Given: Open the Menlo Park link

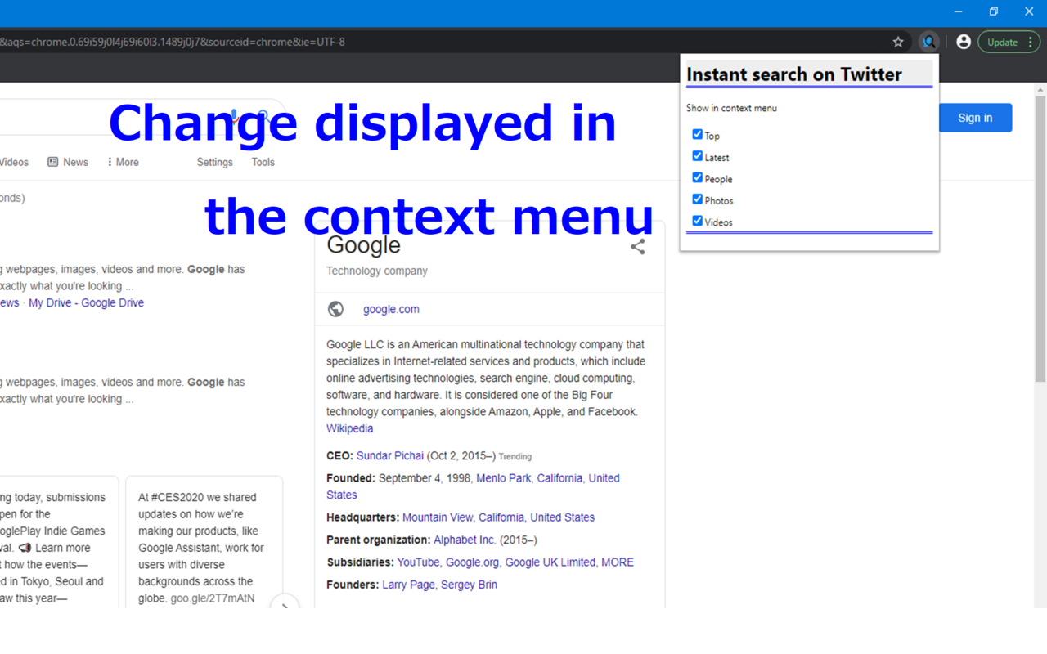Looking at the screenshot, I should (x=504, y=478).
